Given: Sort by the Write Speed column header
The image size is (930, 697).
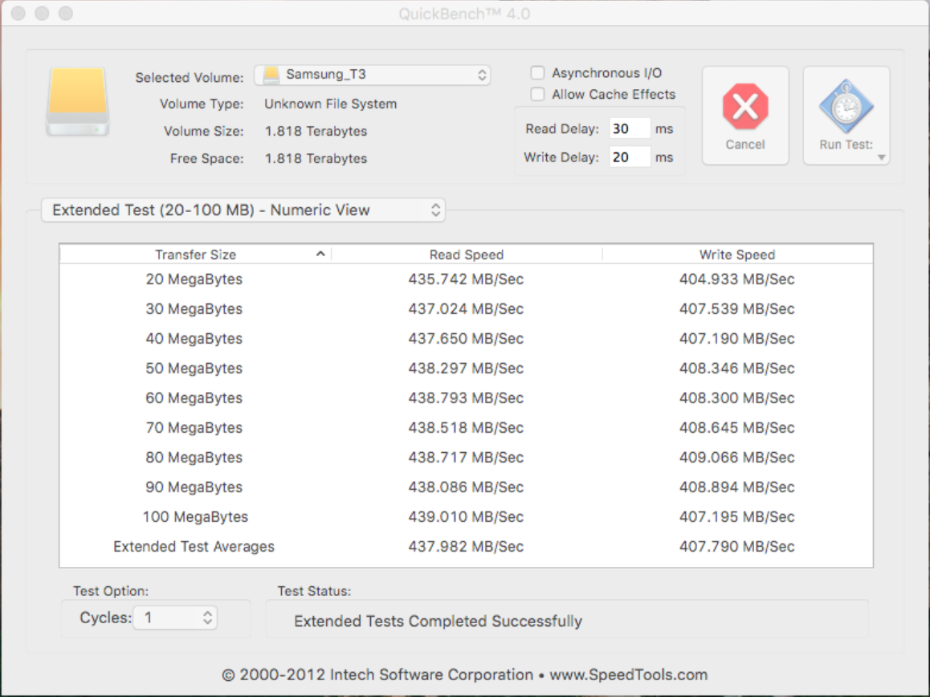Looking at the screenshot, I should (736, 255).
